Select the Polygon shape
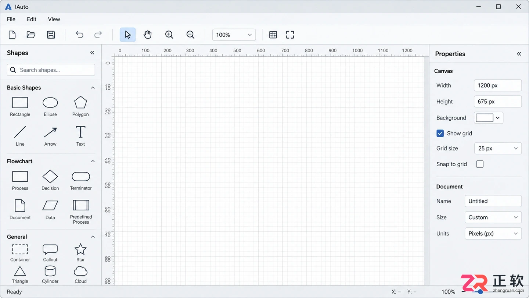 tap(80, 107)
